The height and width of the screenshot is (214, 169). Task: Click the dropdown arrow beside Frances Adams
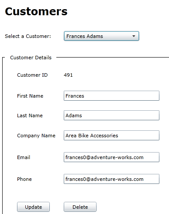point(134,36)
